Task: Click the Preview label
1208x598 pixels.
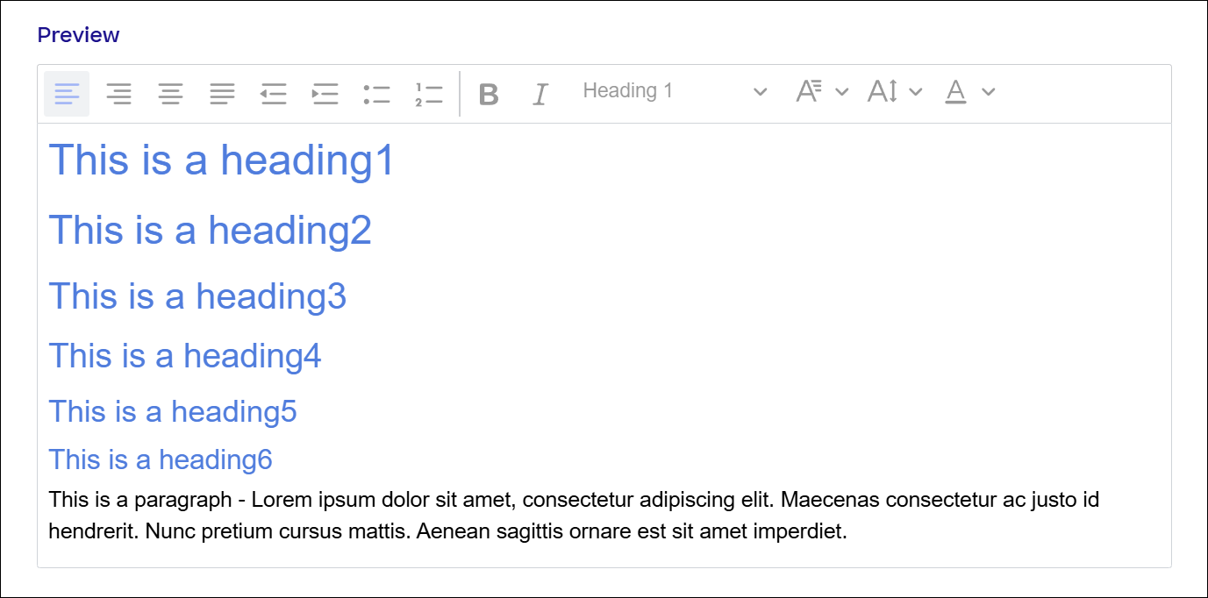Action: [x=78, y=34]
